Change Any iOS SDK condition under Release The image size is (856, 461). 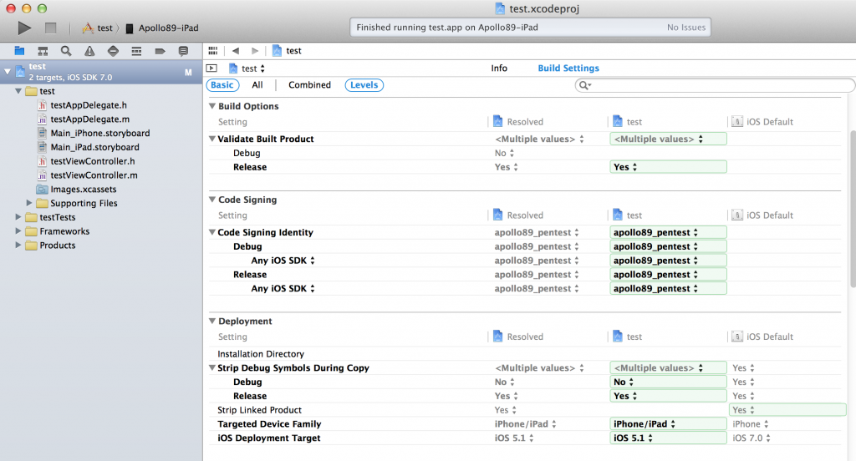coord(283,289)
